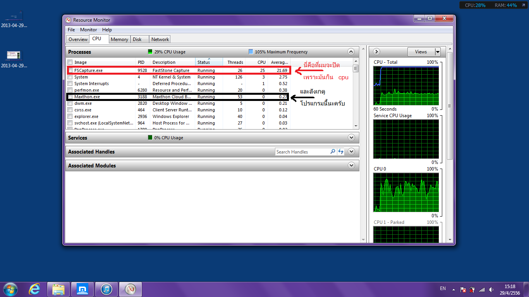Open the Windows Start orb
Image resolution: width=529 pixels, height=297 pixels.
10,289
